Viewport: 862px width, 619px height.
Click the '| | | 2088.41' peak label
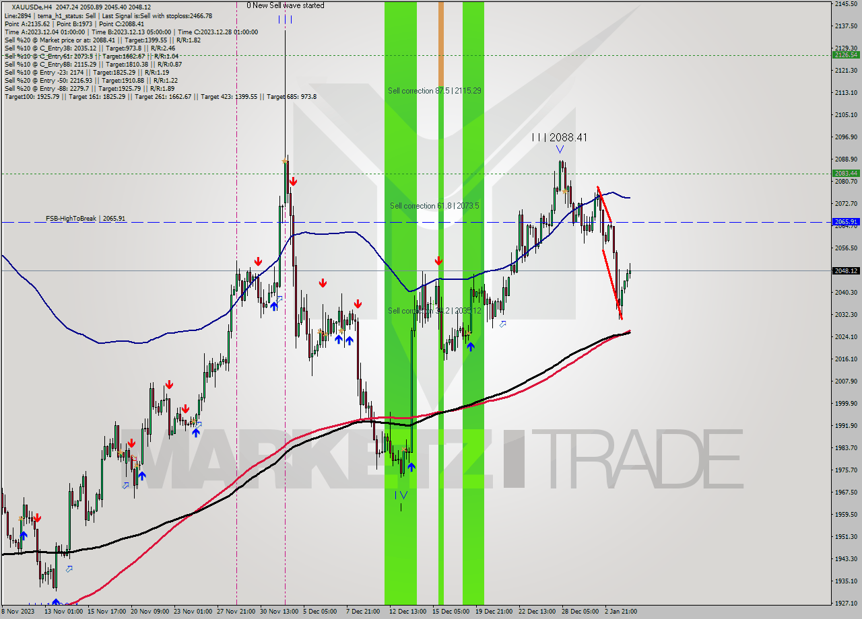click(560, 137)
